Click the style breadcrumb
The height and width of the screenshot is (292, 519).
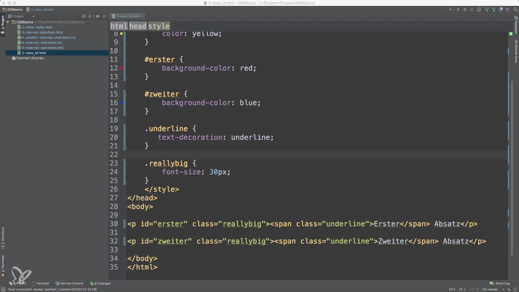click(159, 26)
